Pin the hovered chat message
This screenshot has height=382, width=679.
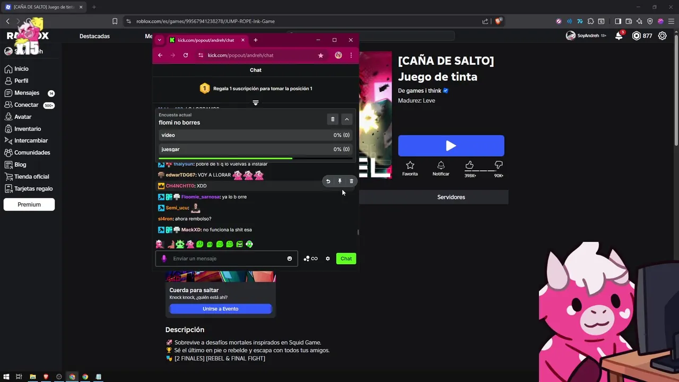pos(340,181)
